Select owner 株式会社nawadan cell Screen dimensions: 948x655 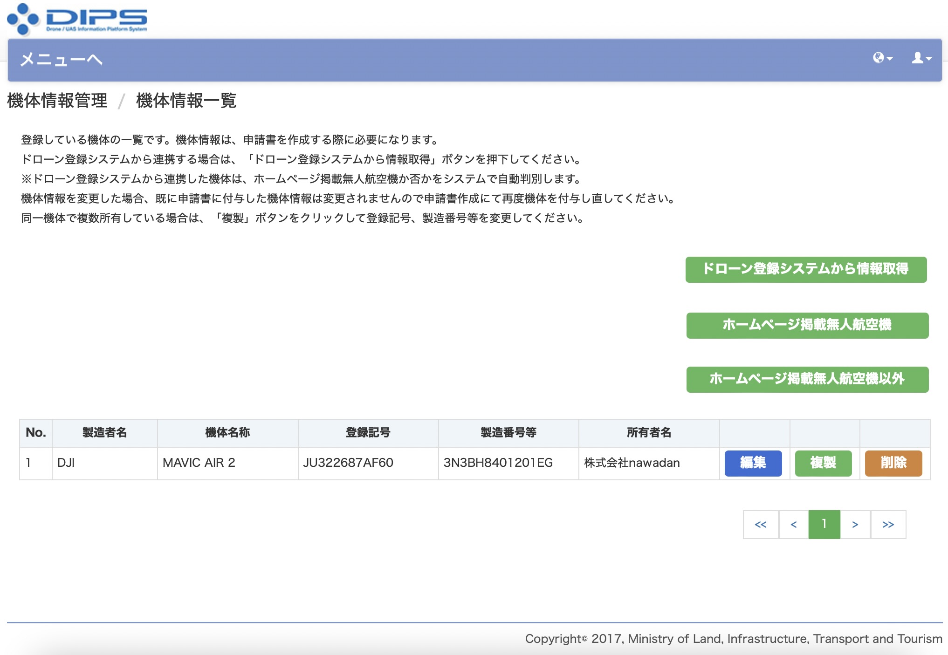tap(649, 463)
